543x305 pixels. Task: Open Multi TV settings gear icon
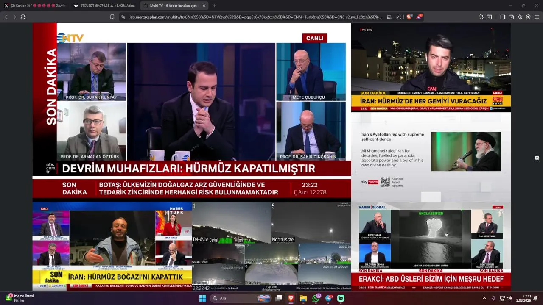click(x=537, y=158)
